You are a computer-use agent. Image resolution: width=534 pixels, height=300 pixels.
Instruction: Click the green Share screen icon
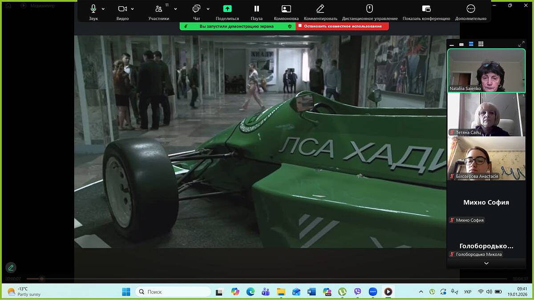227,9
